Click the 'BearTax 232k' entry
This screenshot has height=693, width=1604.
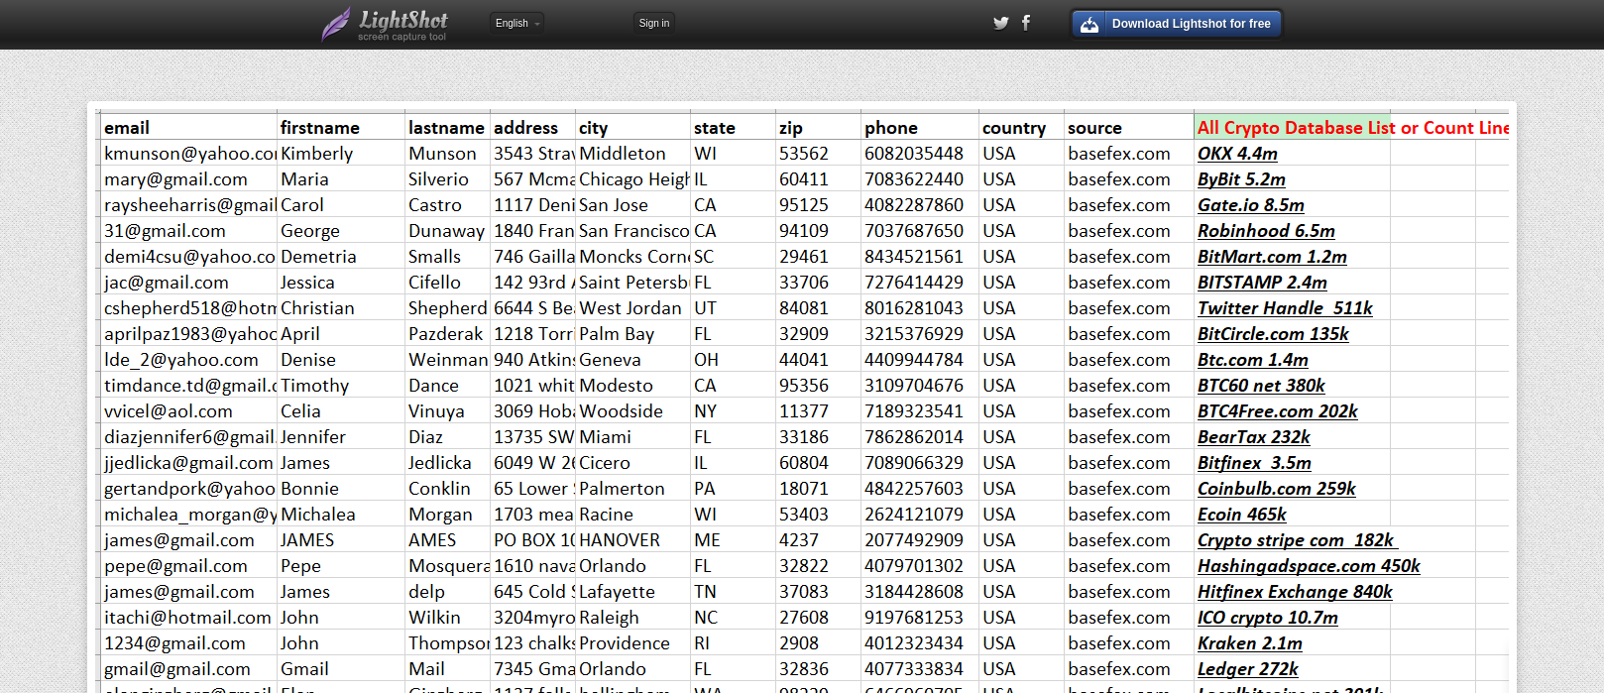point(1254,437)
